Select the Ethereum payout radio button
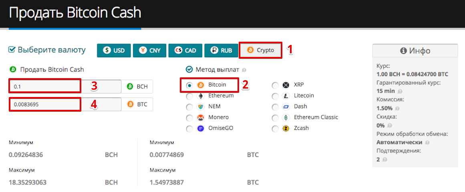Viewport: 465px width, 192px height. tap(189, 96)
